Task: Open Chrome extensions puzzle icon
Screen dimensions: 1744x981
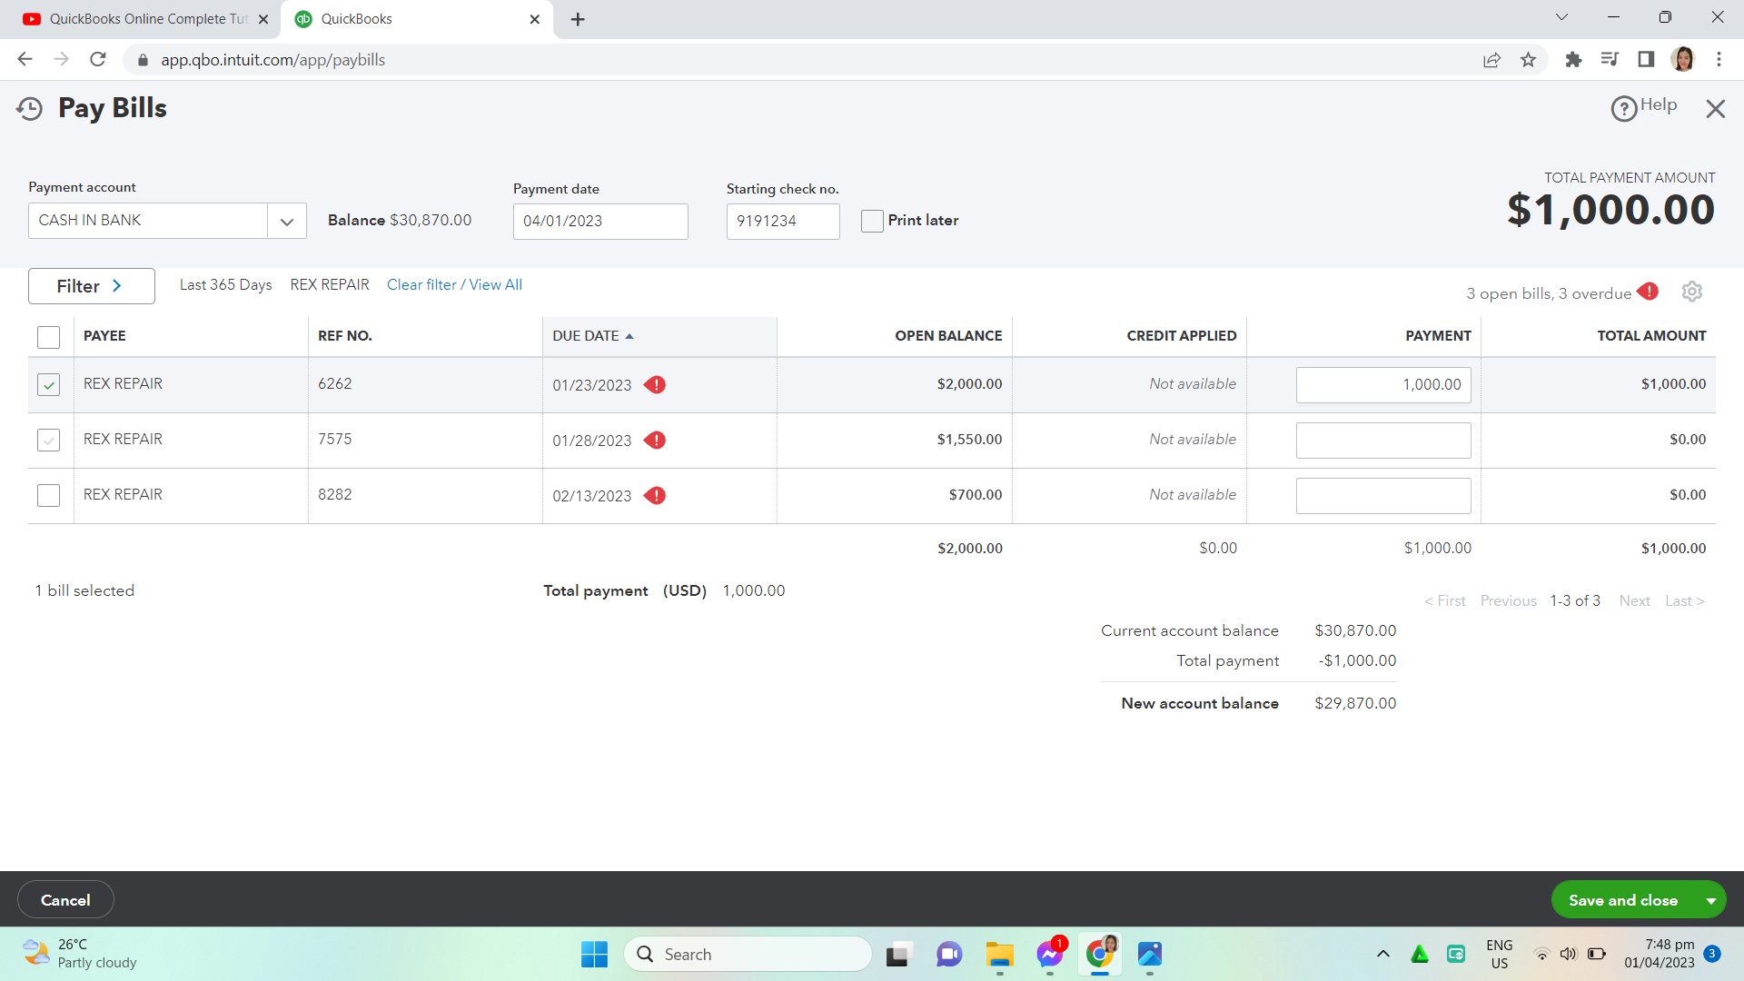Action: click(1573, 60)
